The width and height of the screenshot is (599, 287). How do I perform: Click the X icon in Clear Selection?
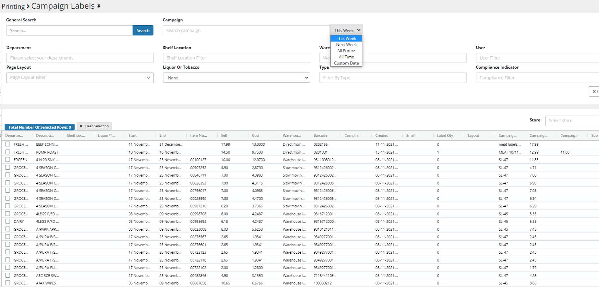pyautogui.click(x=81, y=126)
